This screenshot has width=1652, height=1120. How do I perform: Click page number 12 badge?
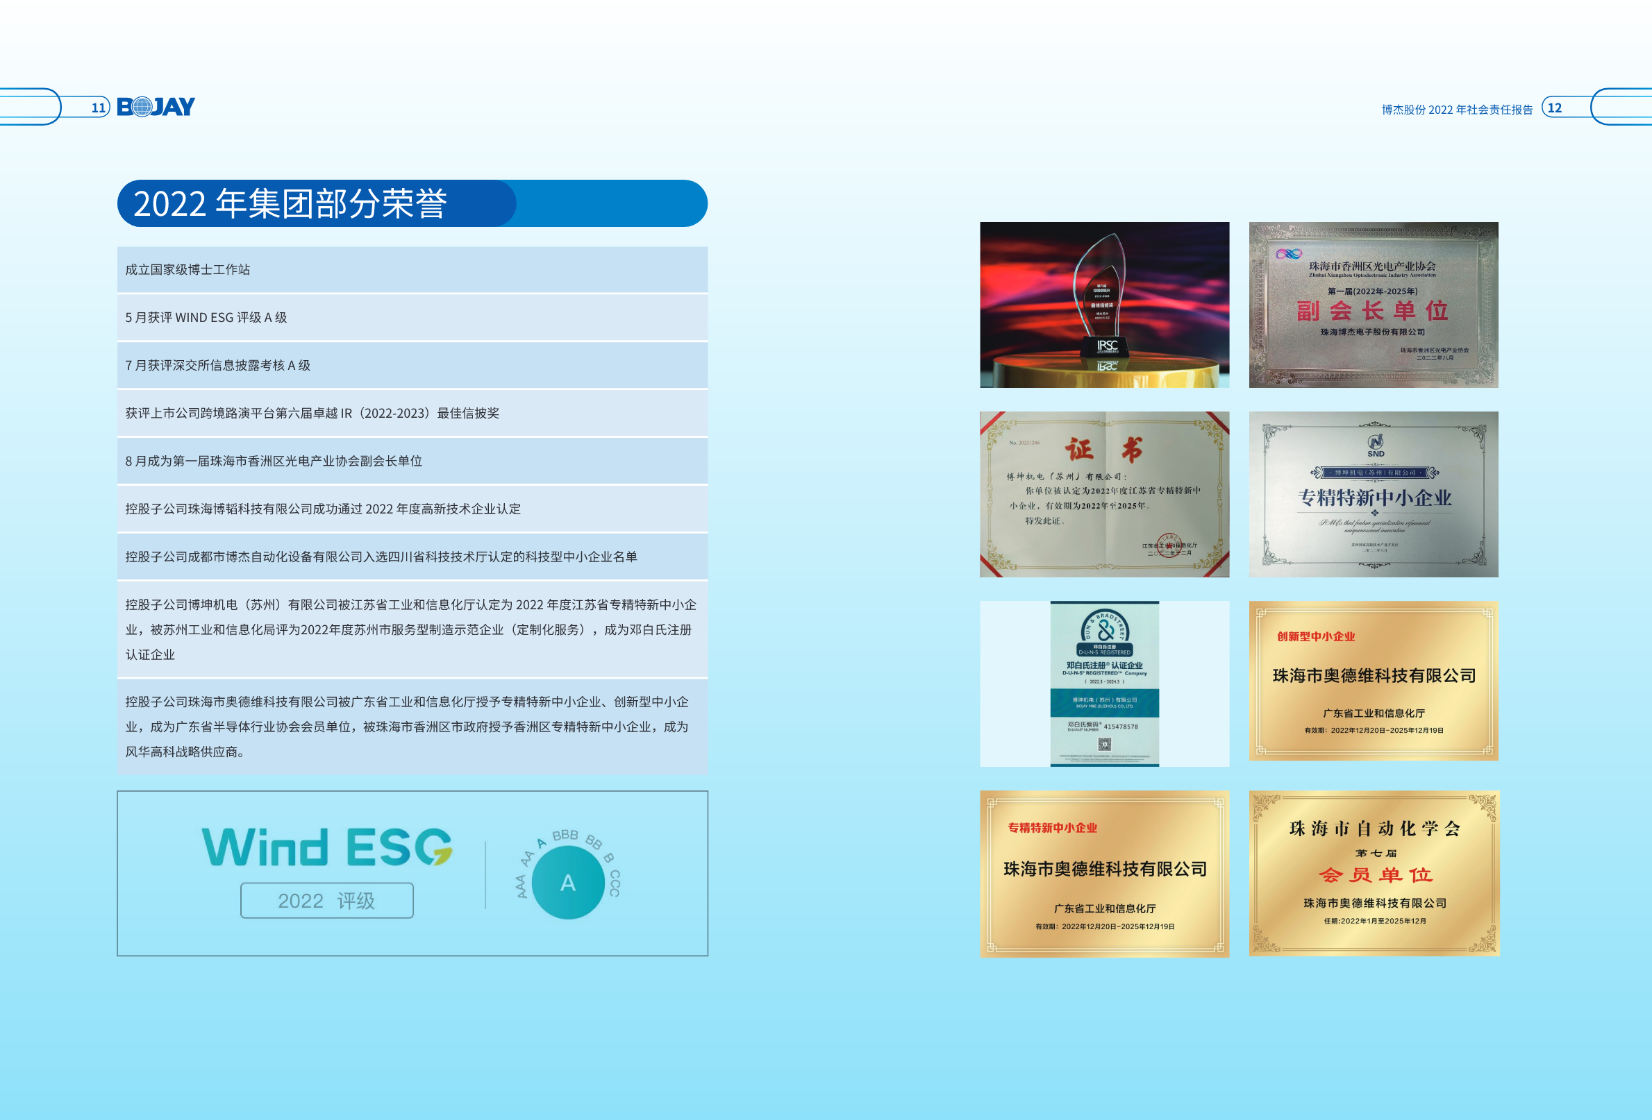coord(1555,108)
